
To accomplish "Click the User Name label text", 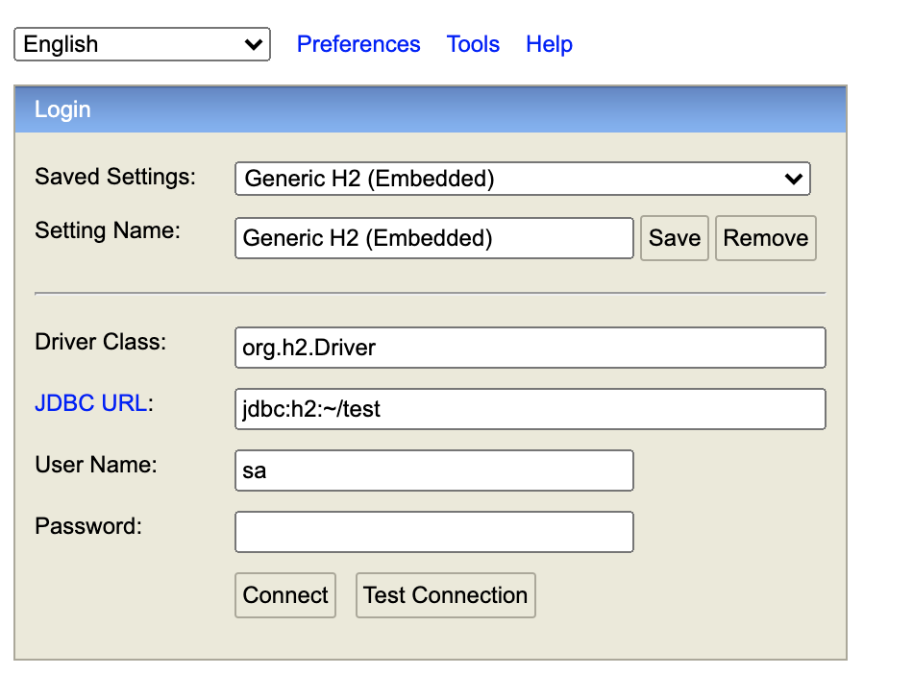I will (x=96, y=465).
